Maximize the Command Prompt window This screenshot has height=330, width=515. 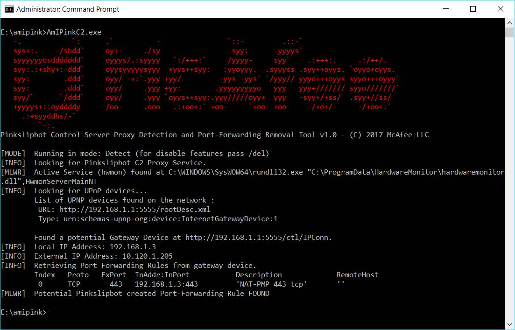(473, 9)
